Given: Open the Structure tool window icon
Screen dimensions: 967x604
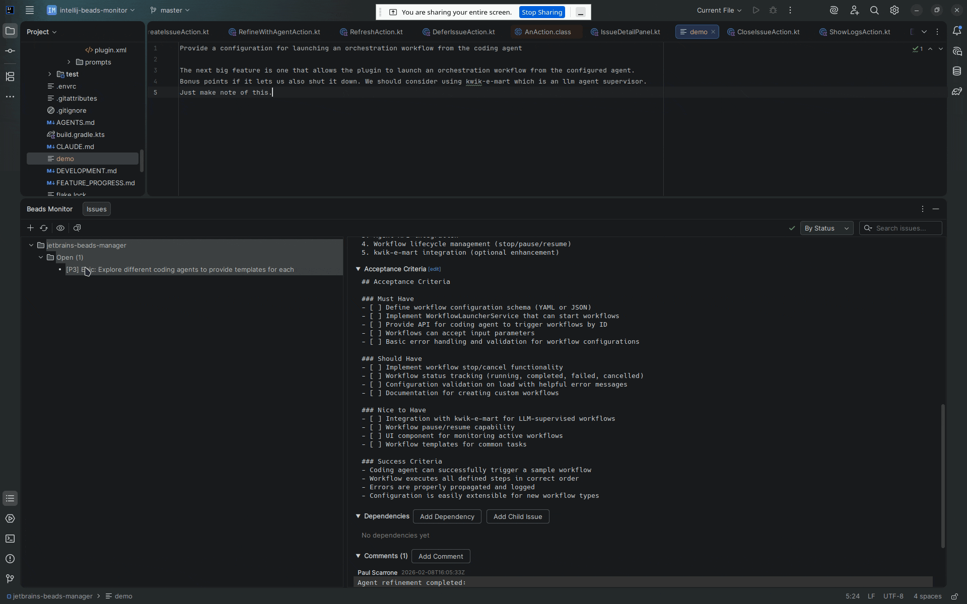Looking at the screenshot, I should point(10,77).
